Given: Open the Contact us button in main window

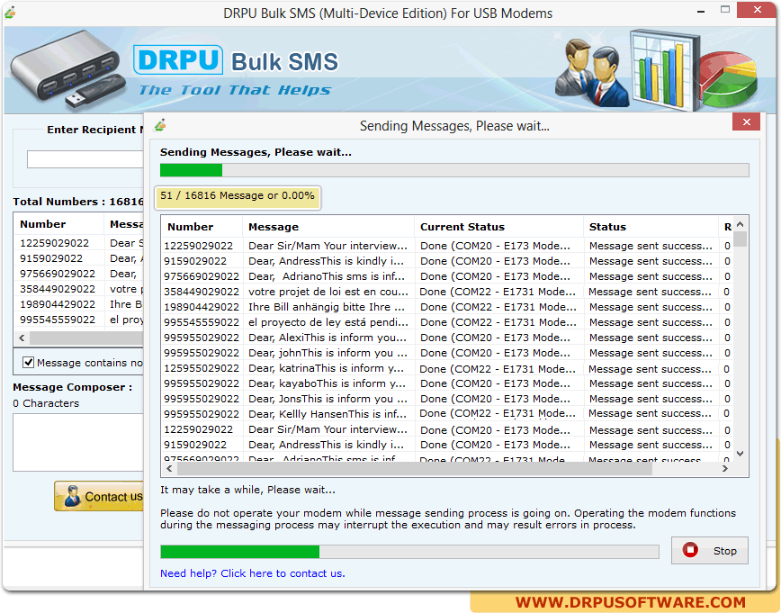Looking at the screenshot, I should (99, 496).
